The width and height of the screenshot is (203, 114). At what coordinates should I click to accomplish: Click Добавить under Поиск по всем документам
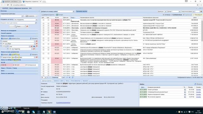click(x=5, y=54)
